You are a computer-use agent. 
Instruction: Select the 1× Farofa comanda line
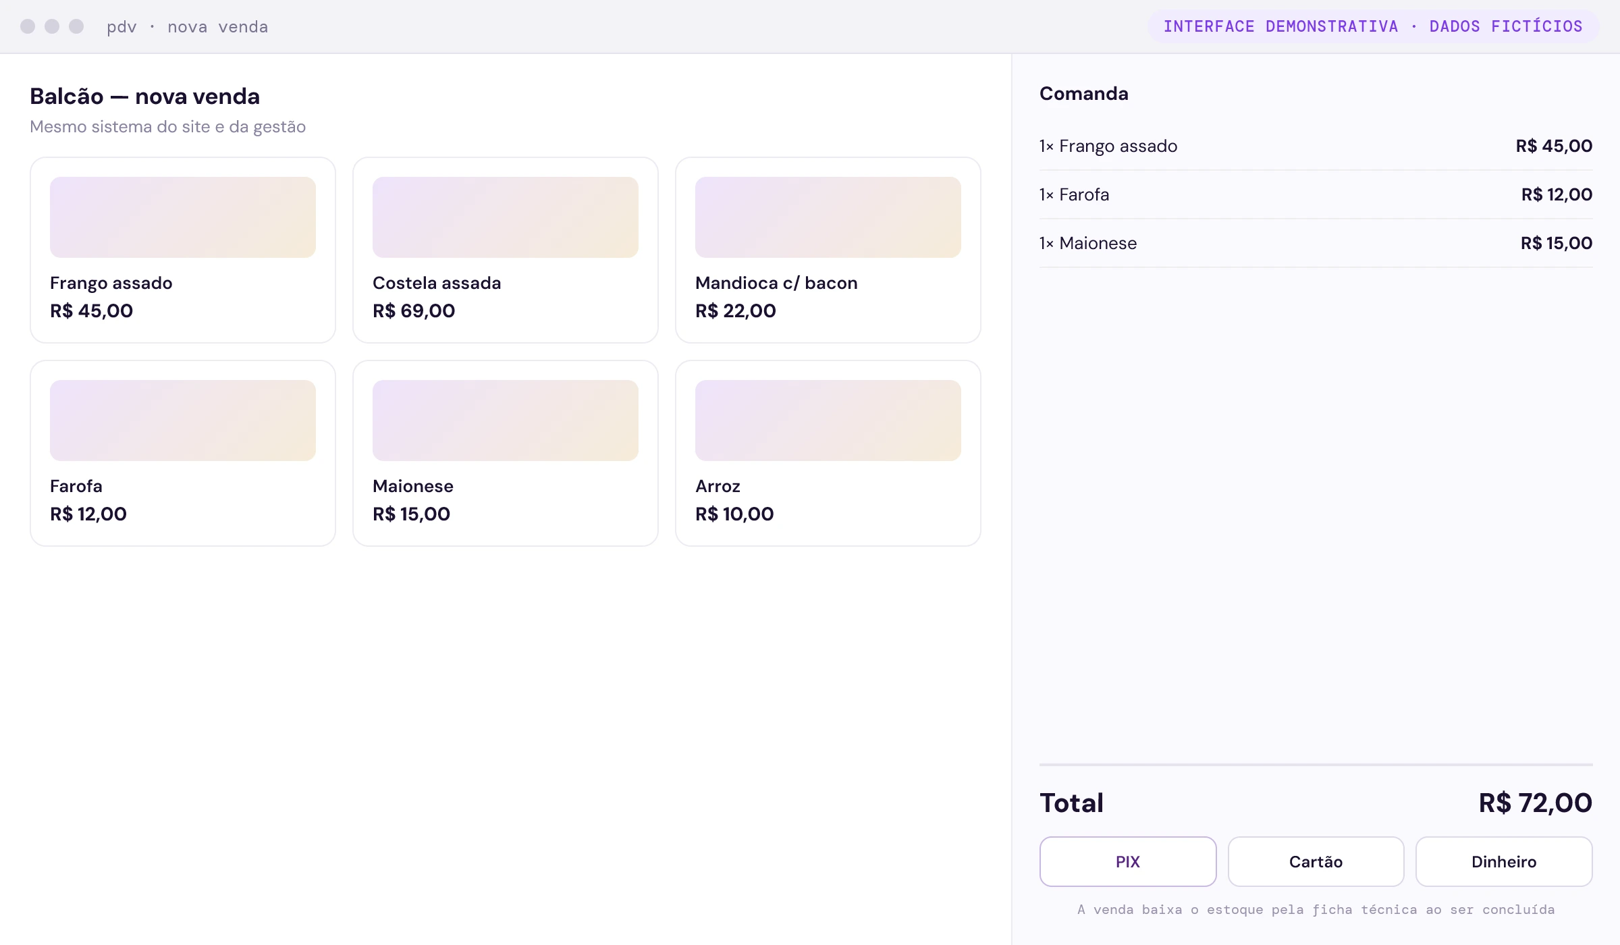click(1316, 194)
